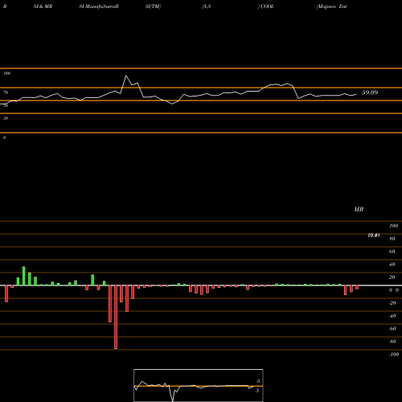402x402 pixels.
Task: Click the '(5,5' parameter text
Action: 207,6
